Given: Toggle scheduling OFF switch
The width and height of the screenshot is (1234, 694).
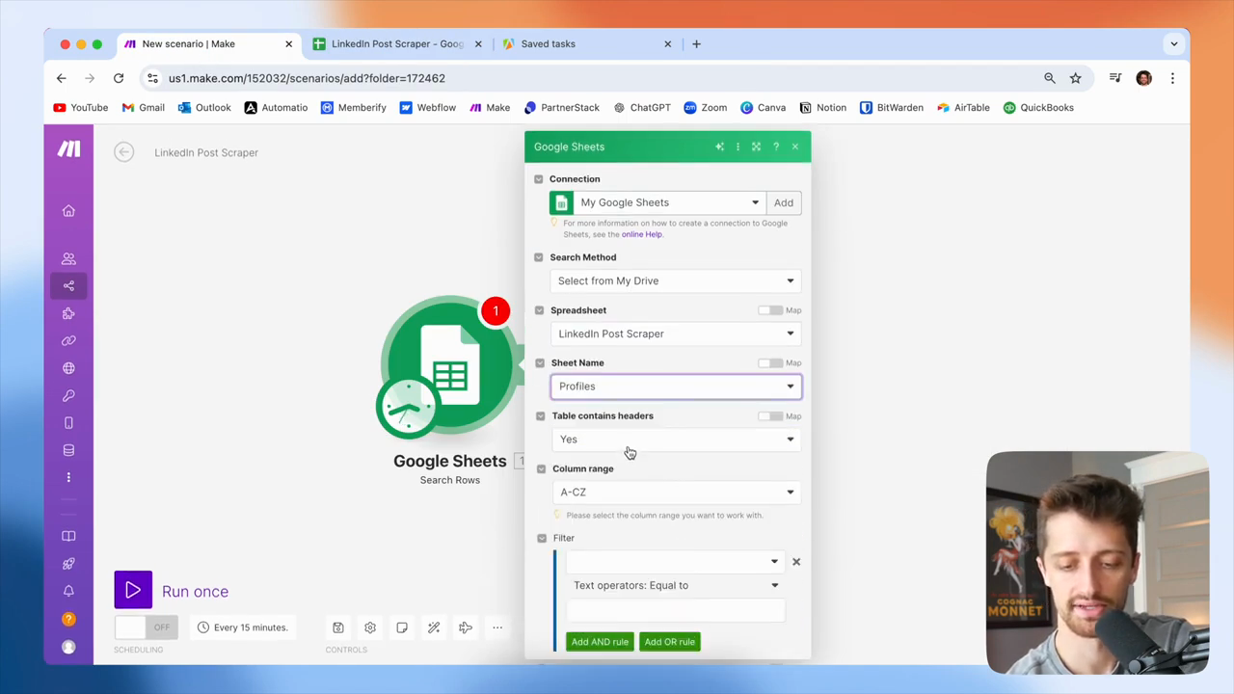Looking at the screenshot, I should pos(146,627).
